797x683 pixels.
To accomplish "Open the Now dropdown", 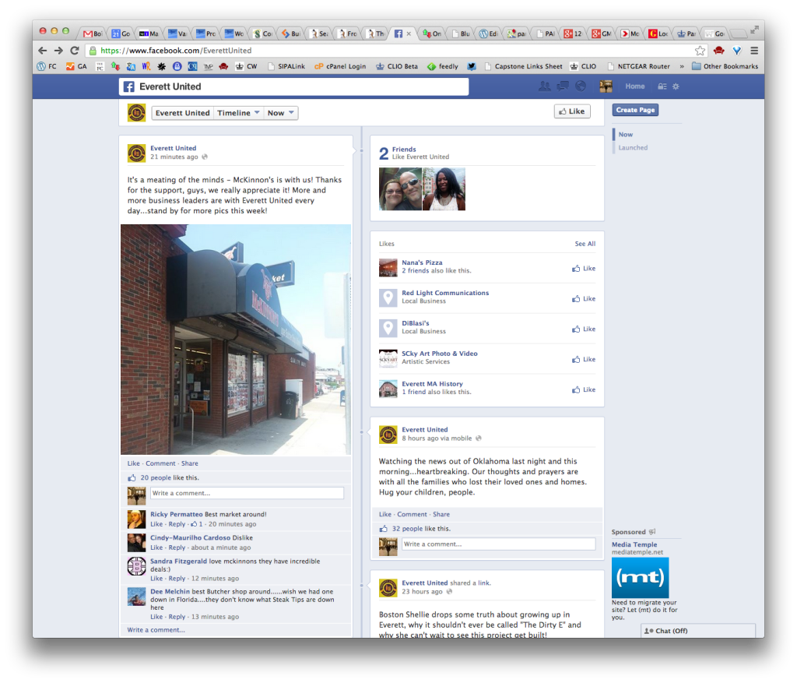I will tap(280, 113).
